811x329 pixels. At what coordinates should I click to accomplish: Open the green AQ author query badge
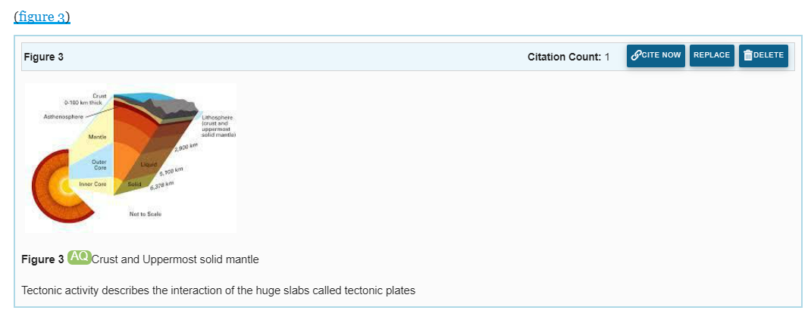point(79,257)
